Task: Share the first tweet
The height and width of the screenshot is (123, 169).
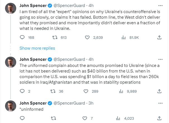Action: click(159, 37)
